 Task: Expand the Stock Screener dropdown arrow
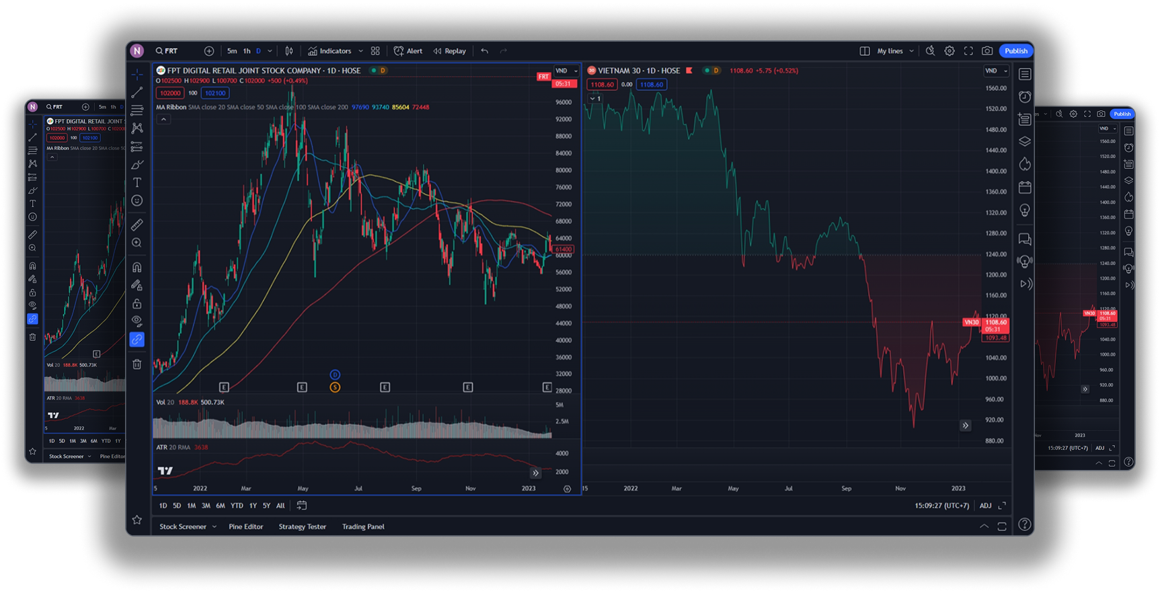215,526
